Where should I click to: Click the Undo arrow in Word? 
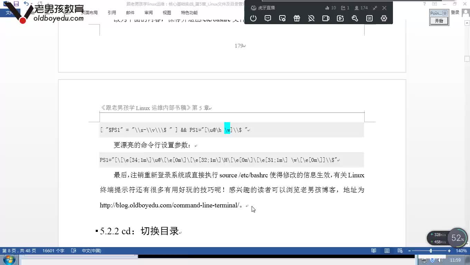click(26, 4)
